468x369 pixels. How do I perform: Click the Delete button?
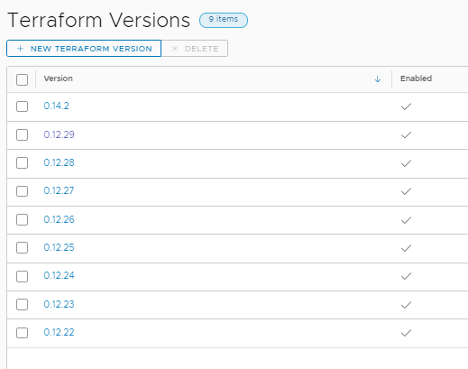click(195, 49)
